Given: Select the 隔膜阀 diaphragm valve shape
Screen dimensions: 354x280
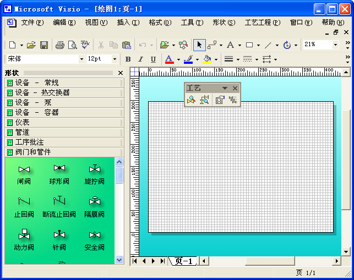Looking at the screenshot, I should tap(95, 207).
